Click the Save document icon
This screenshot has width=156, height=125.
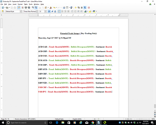coord(12,7)
